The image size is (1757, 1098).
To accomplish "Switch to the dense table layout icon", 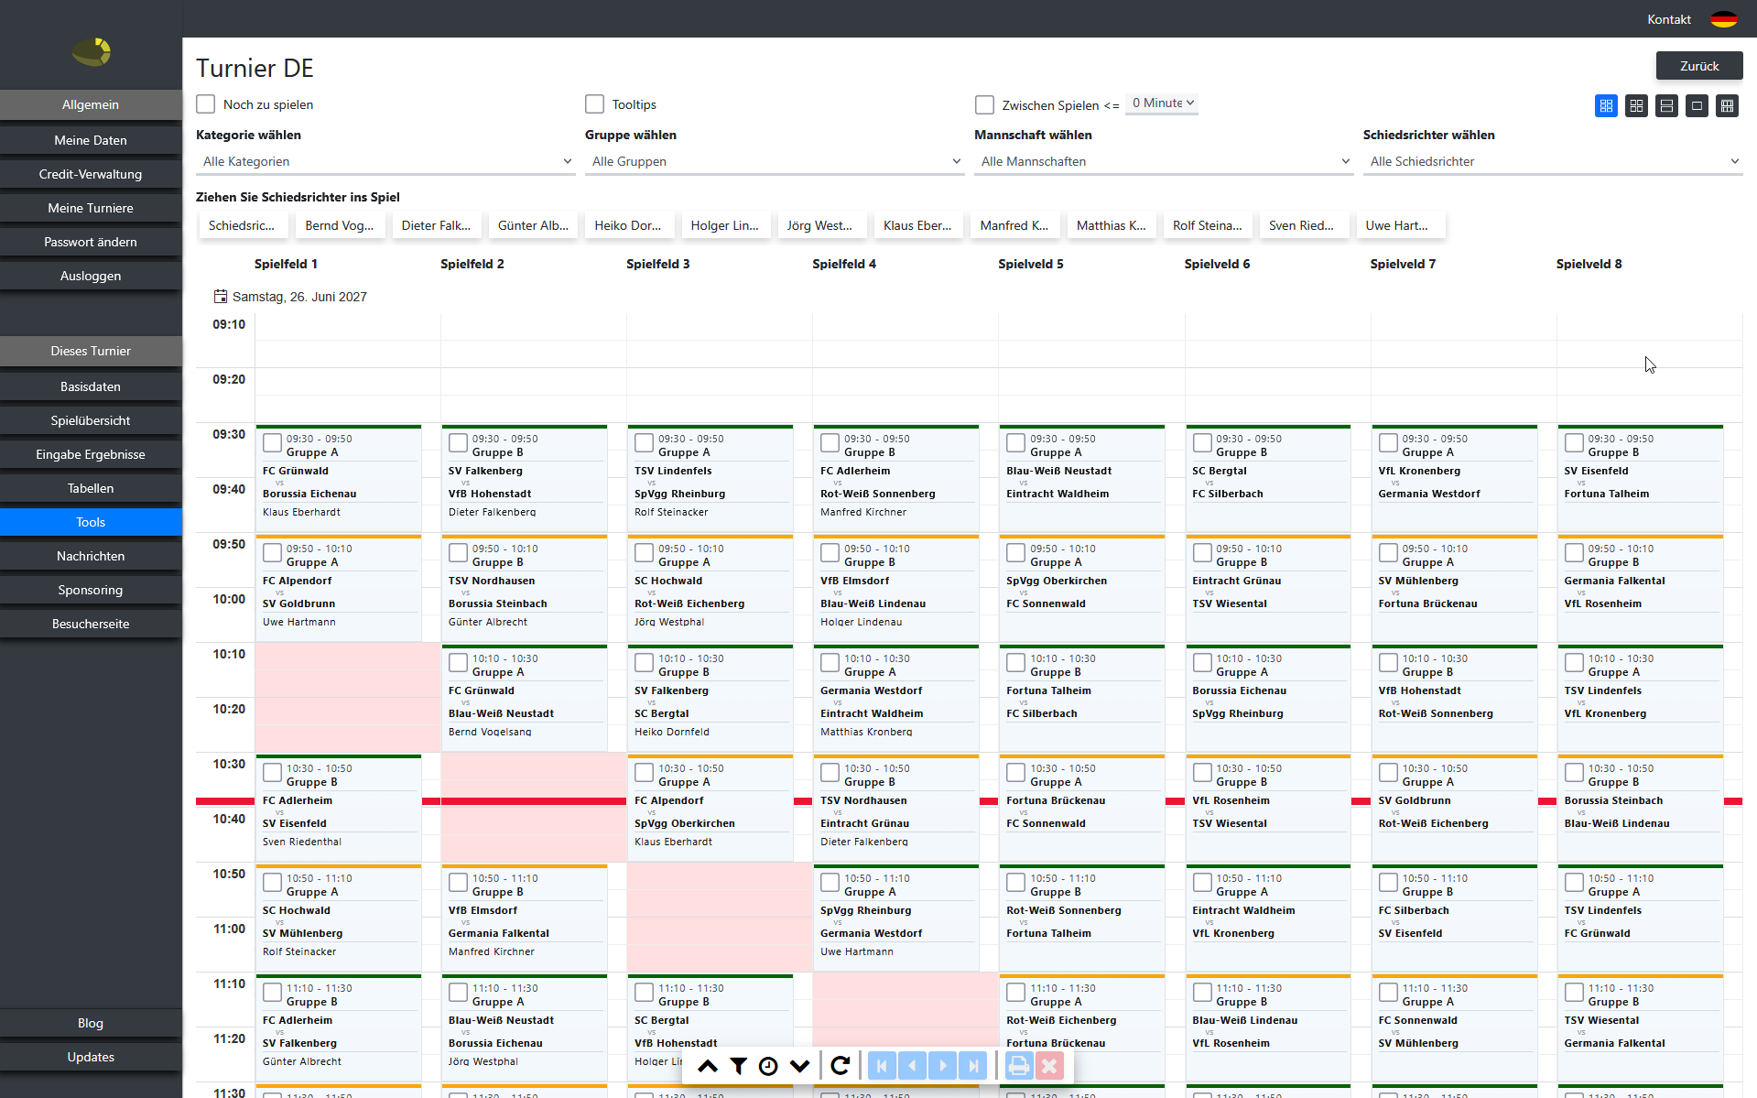I will [1727, 106].
